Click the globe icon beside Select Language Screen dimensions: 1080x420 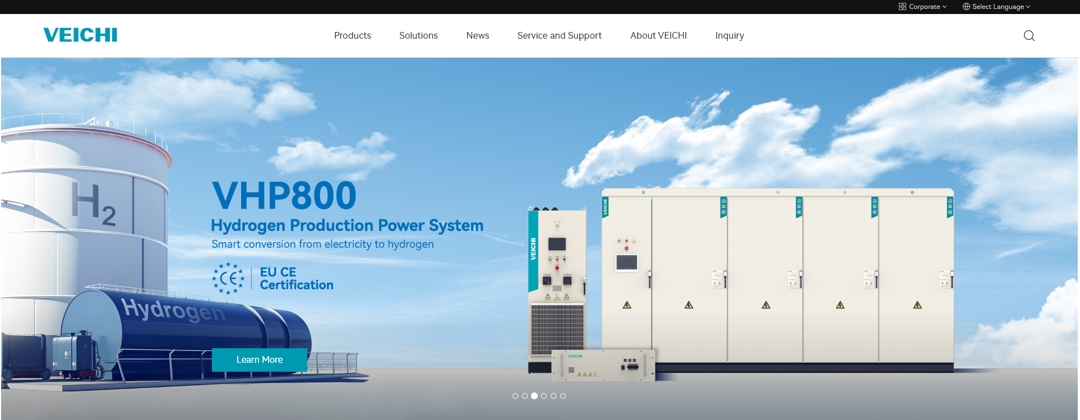[966, 7]
